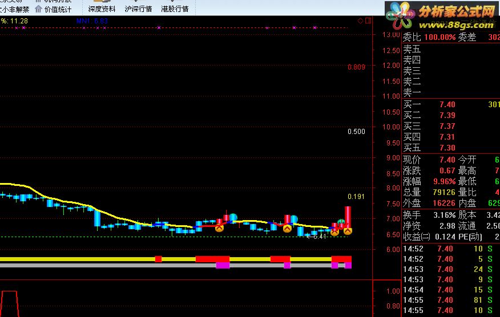Click the 收益(二) 0.124 value
500x317 pixels.
point(445,237)
